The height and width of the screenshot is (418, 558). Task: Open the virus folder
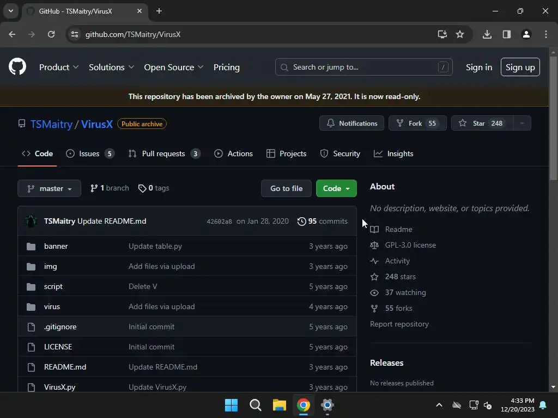52,306
